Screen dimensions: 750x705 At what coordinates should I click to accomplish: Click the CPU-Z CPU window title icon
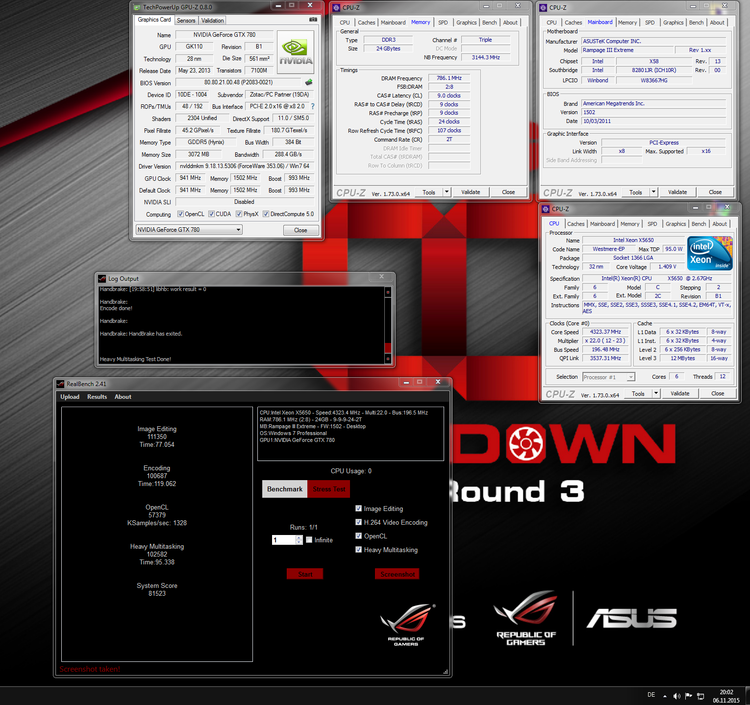click(546, 209)
